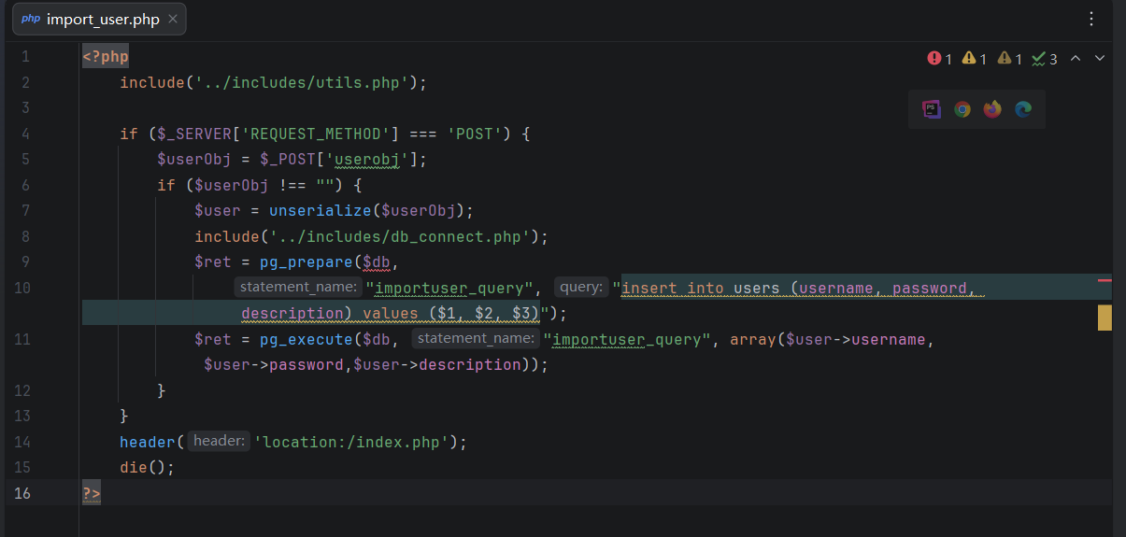Image resolution: width=1126 pixels, height=537 pixels.
Task: Click the yellow warning count indicator
Action: (x=975, y=59)
